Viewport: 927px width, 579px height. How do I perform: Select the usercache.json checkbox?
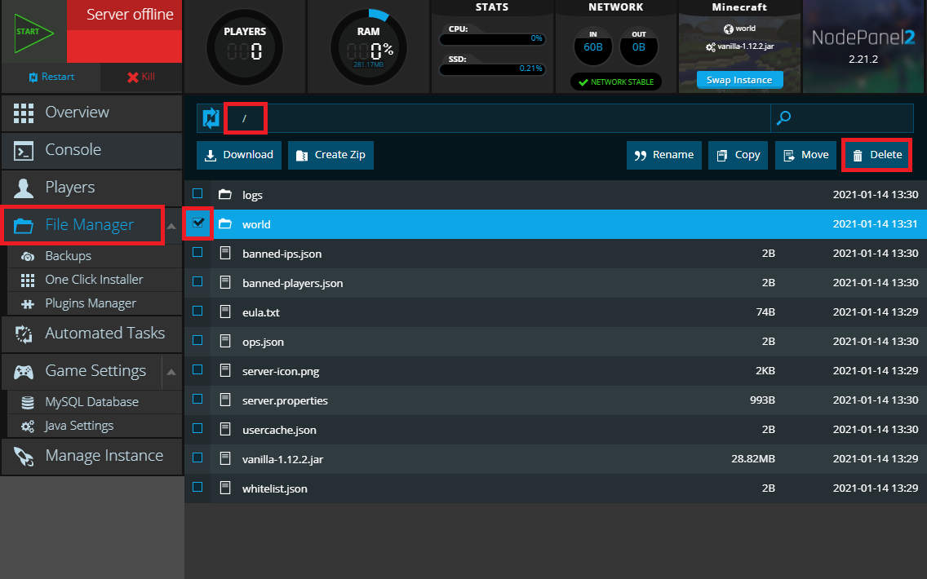(x=197, y=428)
